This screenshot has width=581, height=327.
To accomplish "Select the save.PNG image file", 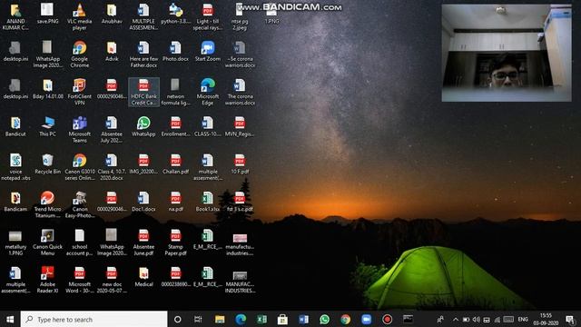I will [x=47, y=15].
